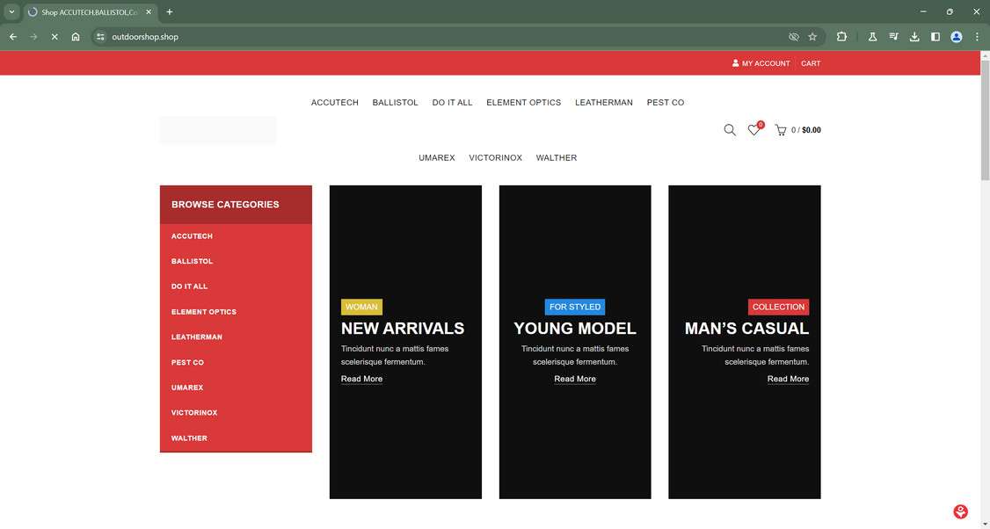This screenshot has width=990, height=529.
Task: Click the red COLLECTION label tag
Action: click(x=778, y=307)
